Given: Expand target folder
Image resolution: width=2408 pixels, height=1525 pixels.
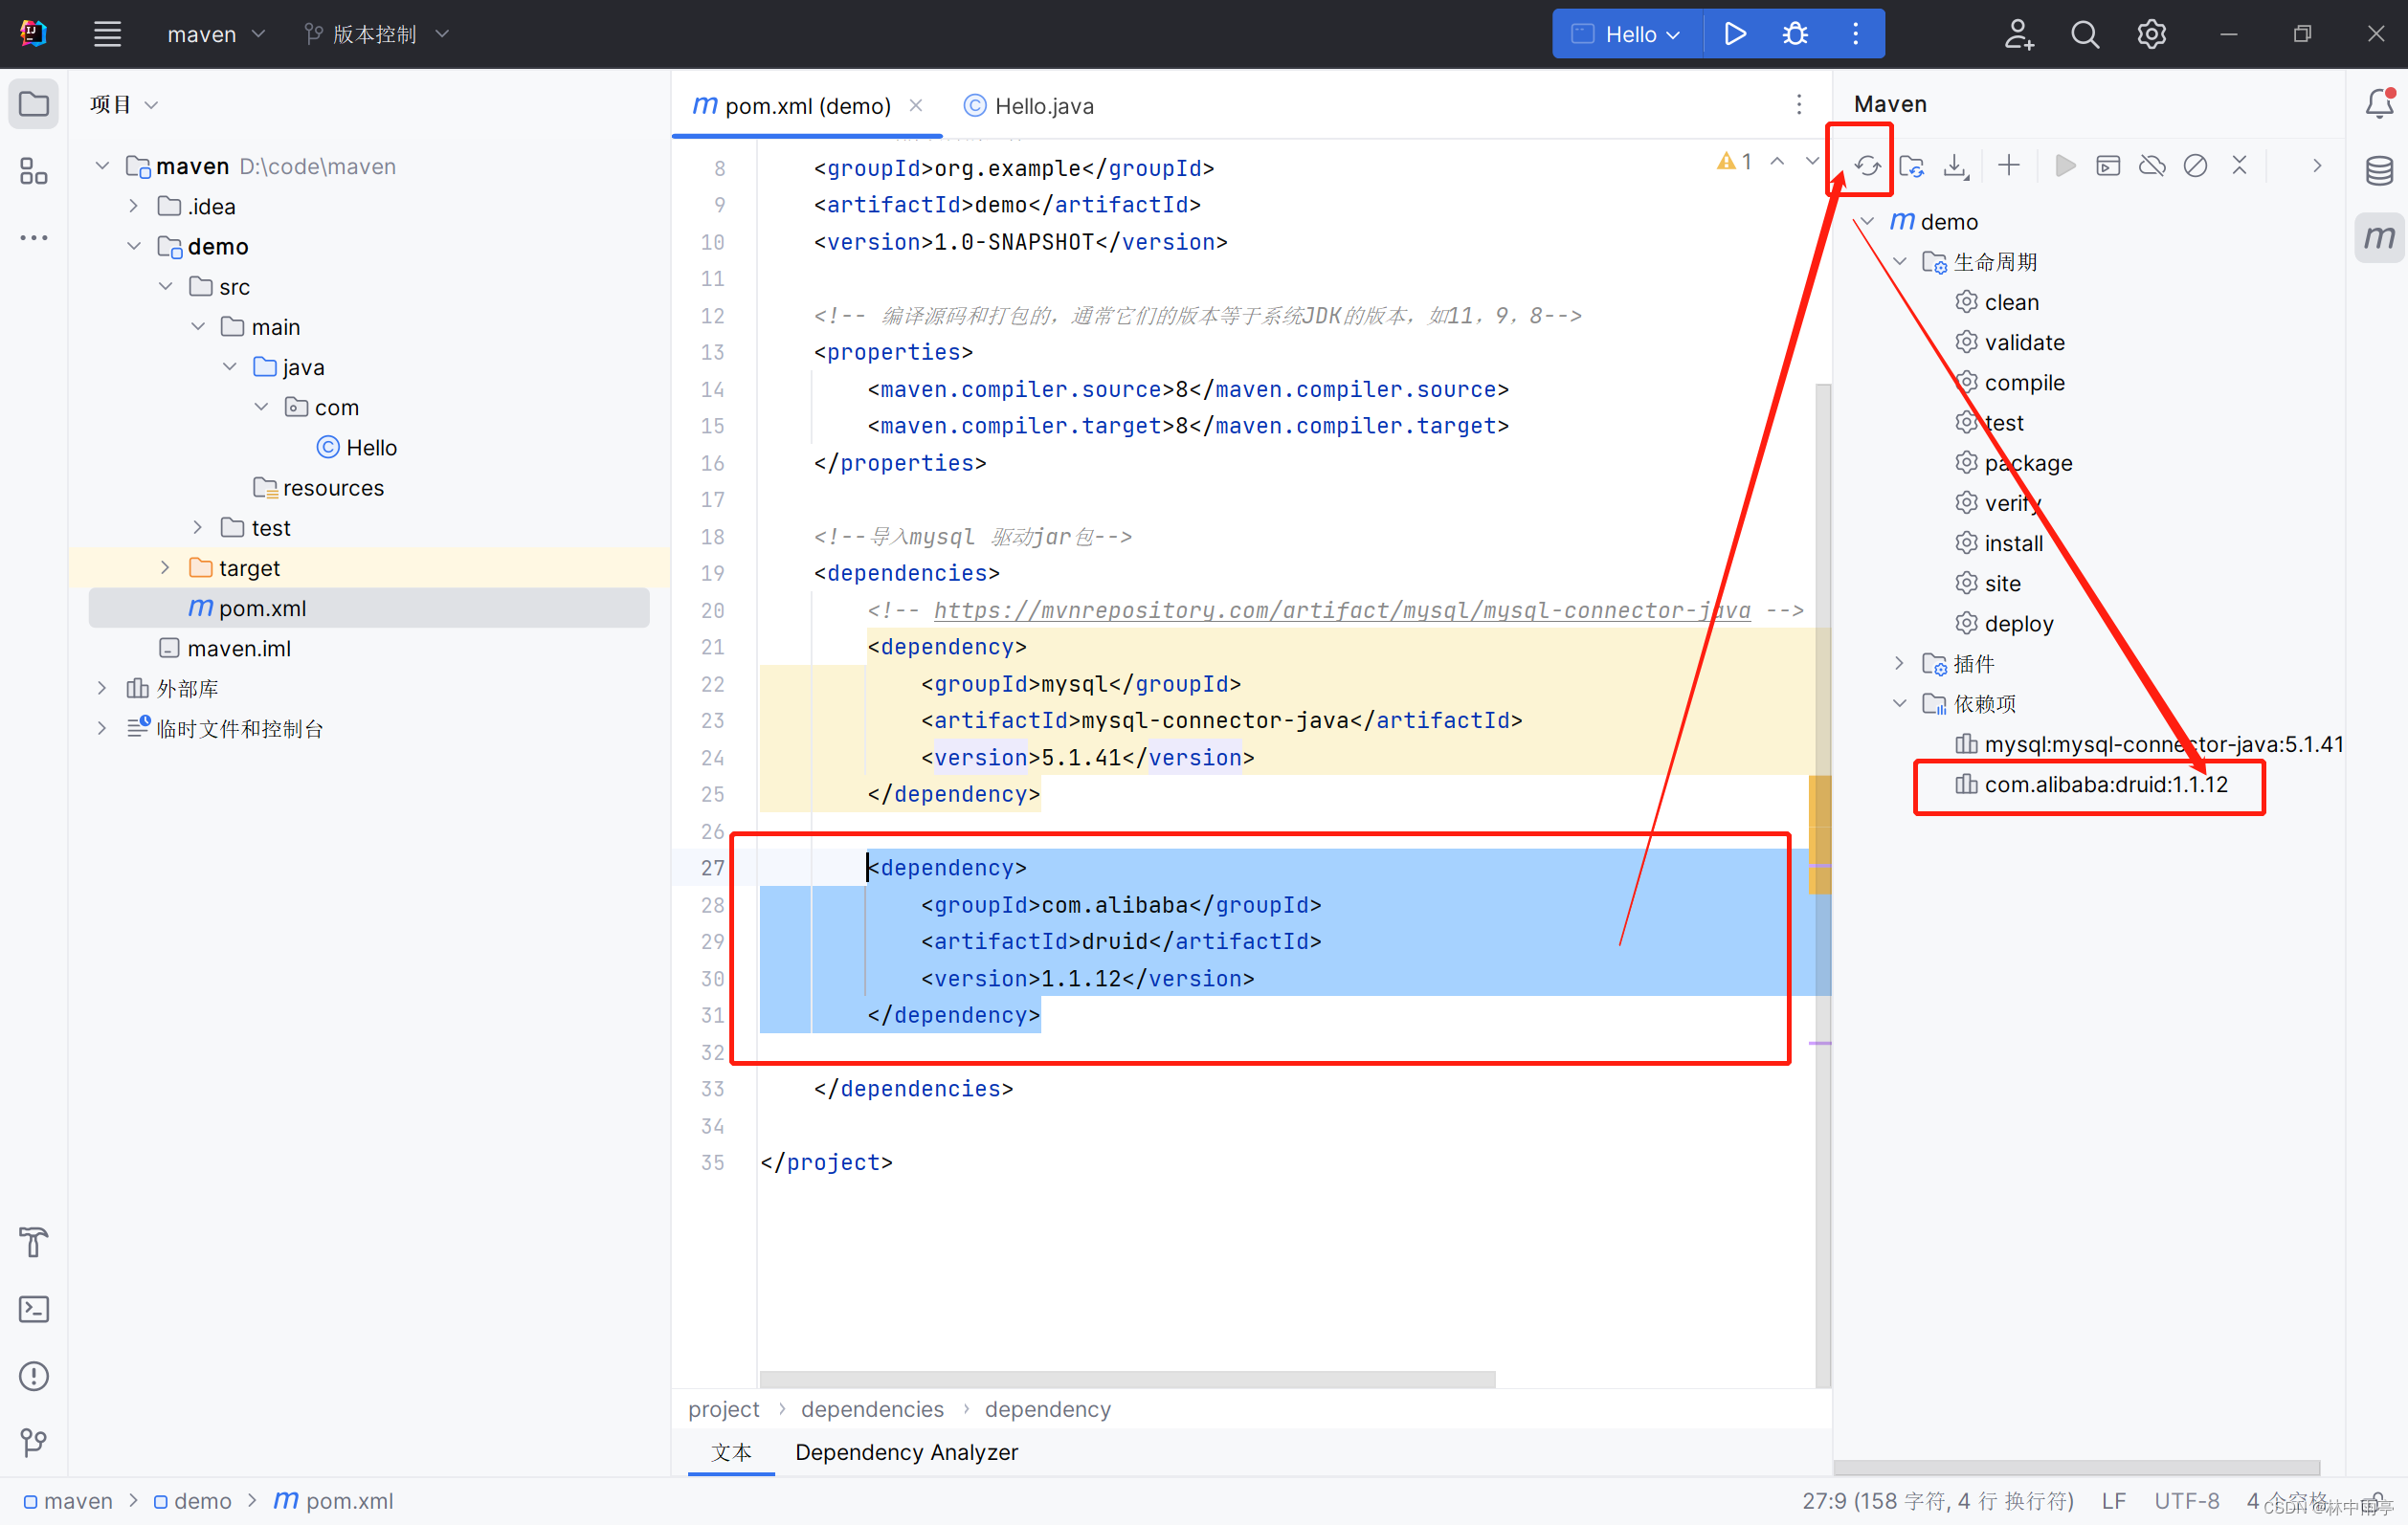Looking at the screenshot, I should 166,567.
